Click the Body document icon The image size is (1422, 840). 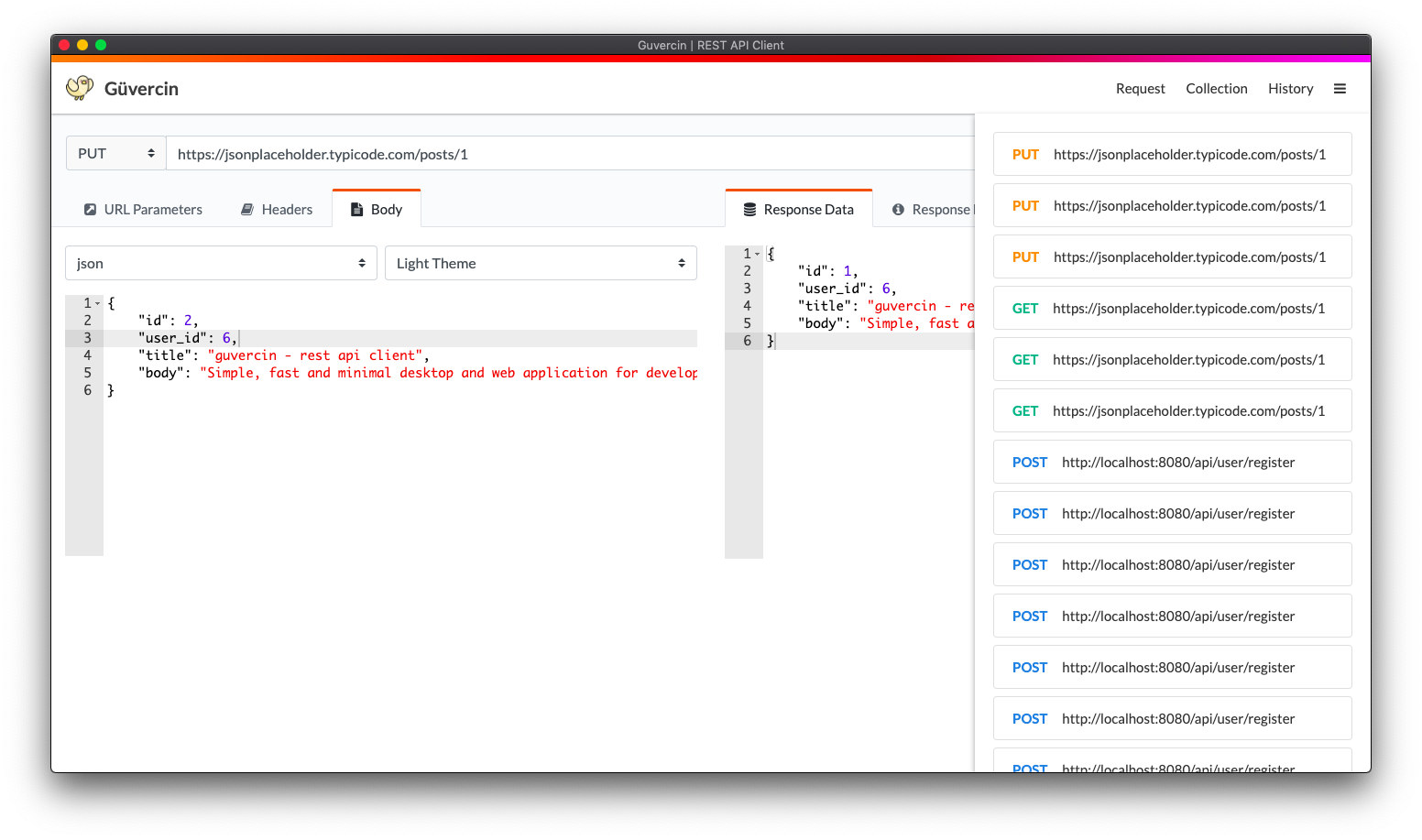357,210
